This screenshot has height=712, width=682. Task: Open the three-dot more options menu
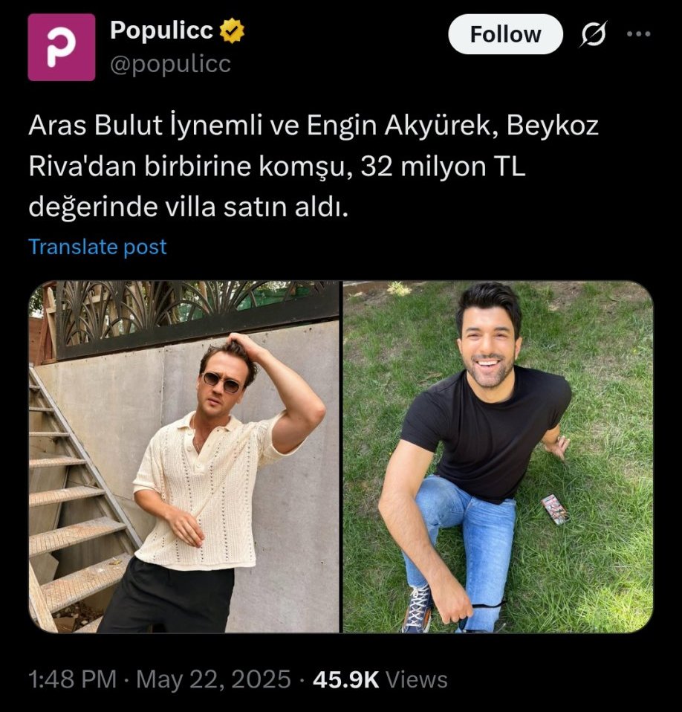tap(638, 34)
